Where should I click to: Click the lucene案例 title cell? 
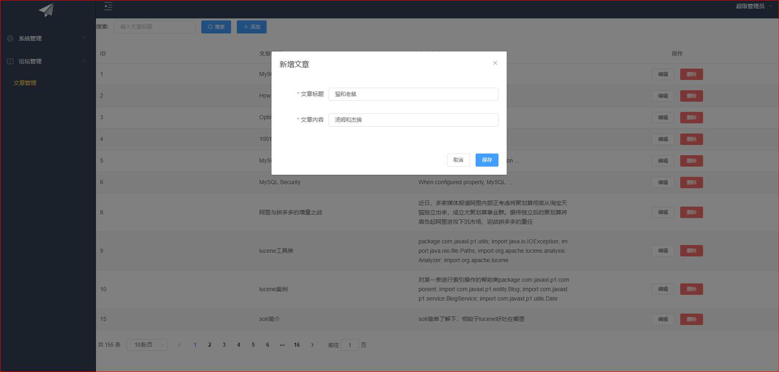pos(273,289)
